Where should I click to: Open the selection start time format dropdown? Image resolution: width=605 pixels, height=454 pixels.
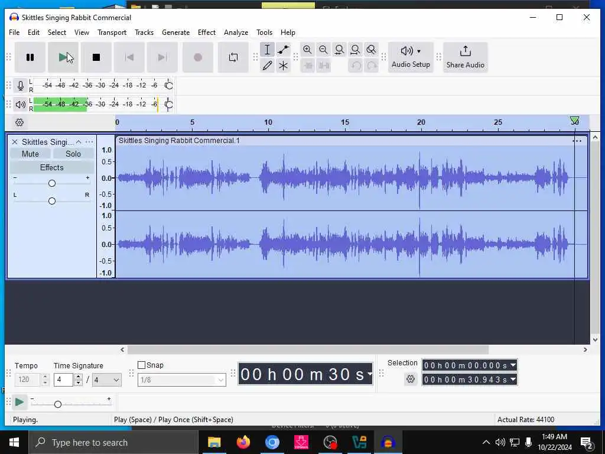pyautogui.click(x=513, y=365)
